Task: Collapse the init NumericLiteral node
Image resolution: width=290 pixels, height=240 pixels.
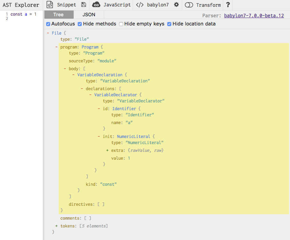Action: pos(99,137)
